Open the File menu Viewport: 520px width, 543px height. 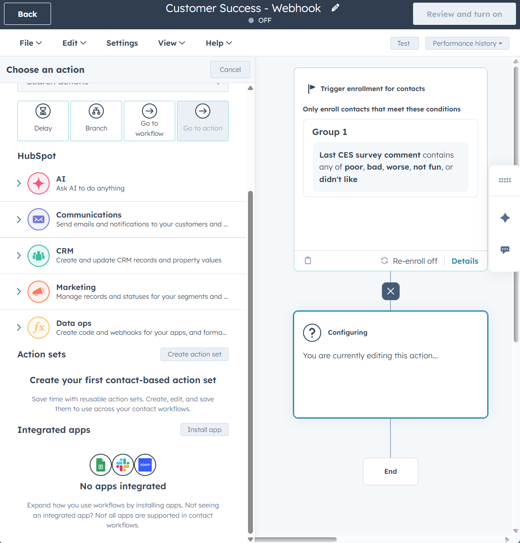tap(30, 43)
